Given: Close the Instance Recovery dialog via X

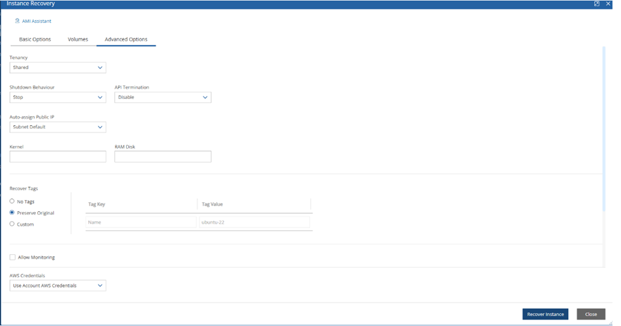Looking at the screenshot, I should pyautogui.click(x=607, y=4).
